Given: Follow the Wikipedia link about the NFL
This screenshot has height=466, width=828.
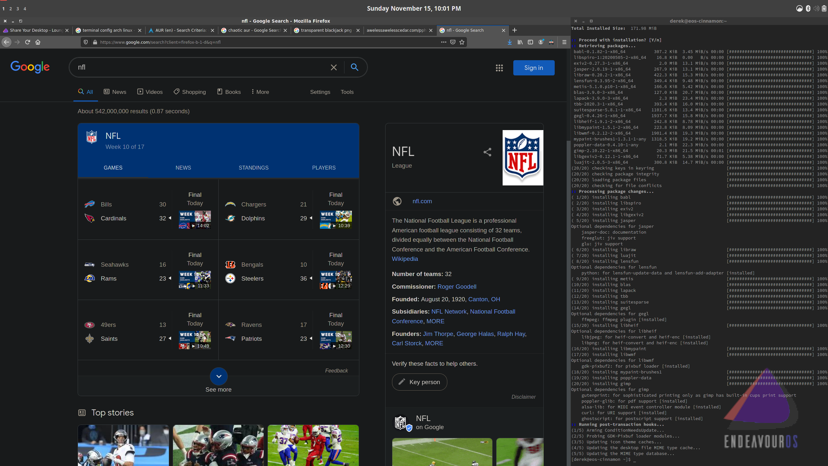Looking at the screenshot, I should coord(405,259).
